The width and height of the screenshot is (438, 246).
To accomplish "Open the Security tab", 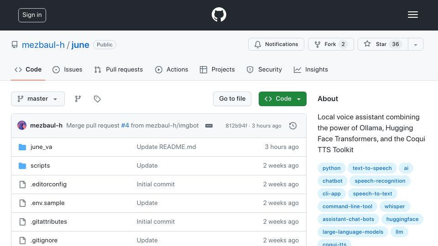I will point(264,69).
